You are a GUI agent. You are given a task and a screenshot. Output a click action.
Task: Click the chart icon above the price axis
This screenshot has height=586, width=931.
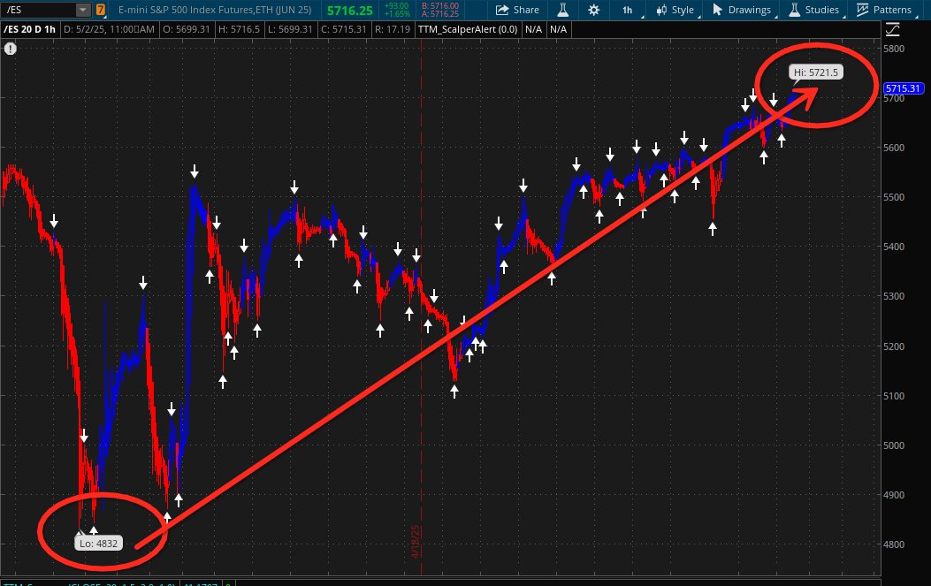[x=892, y=28]
